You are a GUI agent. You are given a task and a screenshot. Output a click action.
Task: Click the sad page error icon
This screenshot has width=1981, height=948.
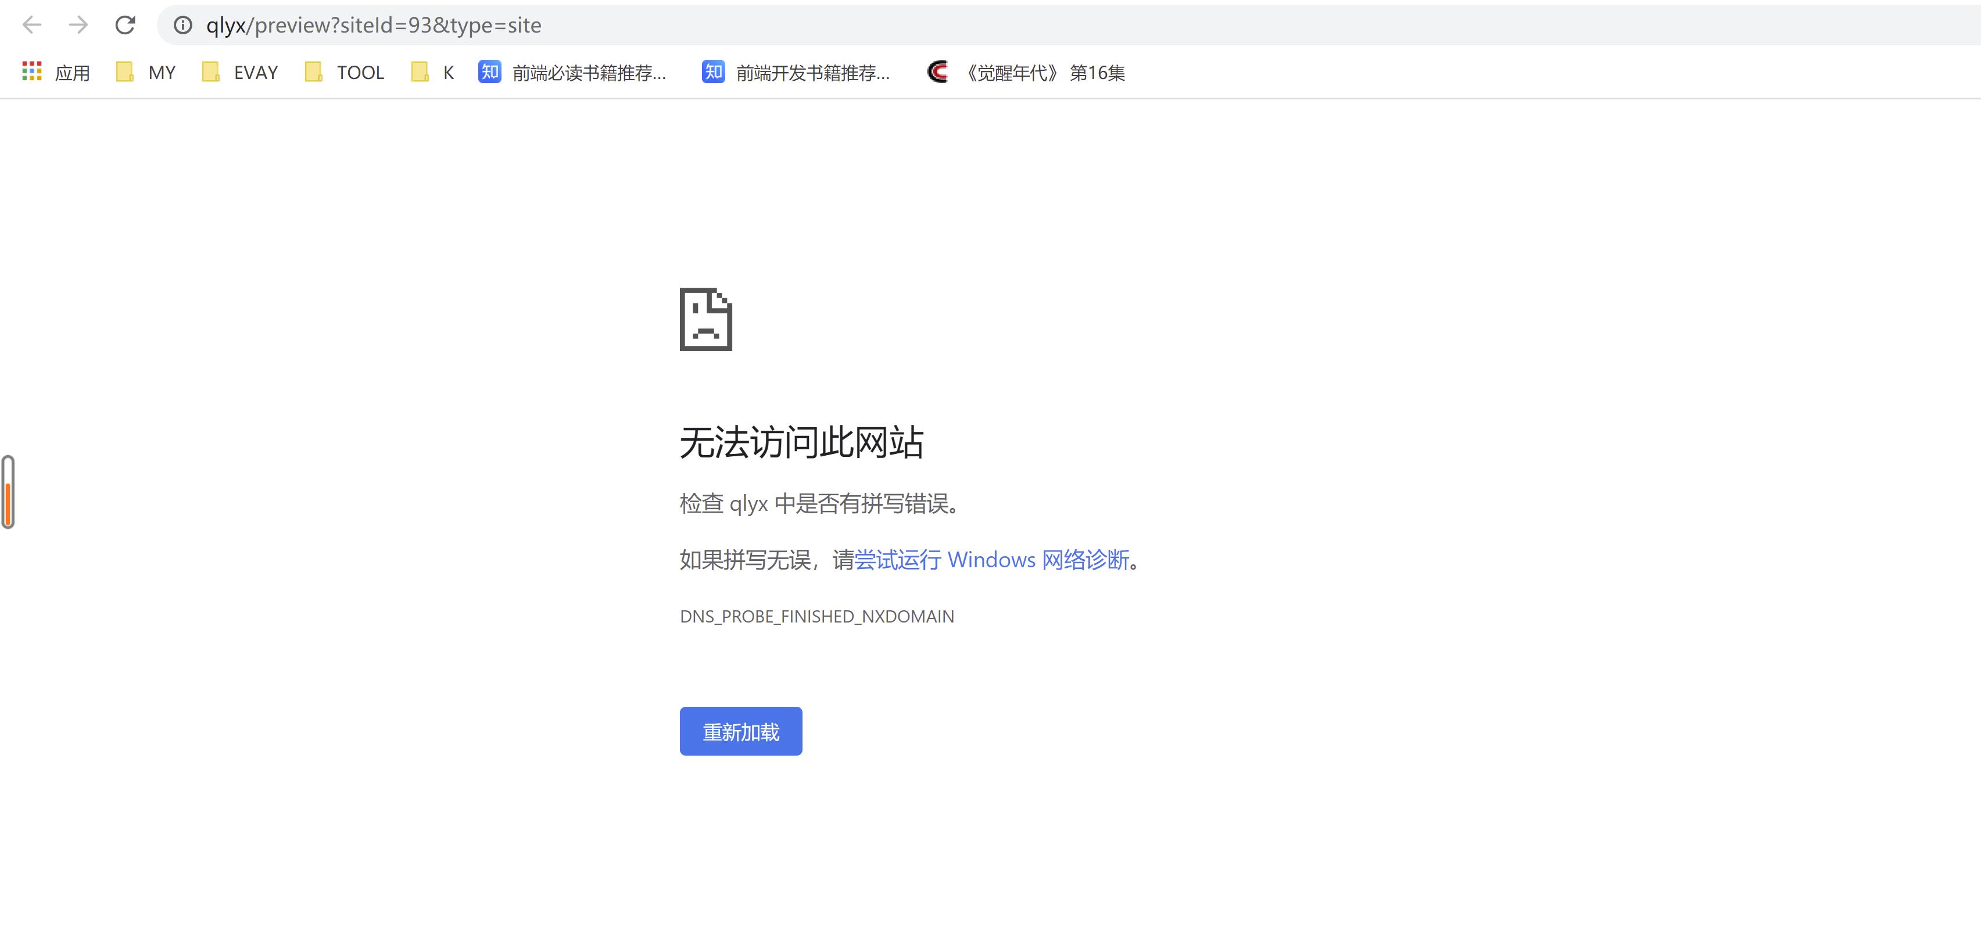tap(705, 319)
